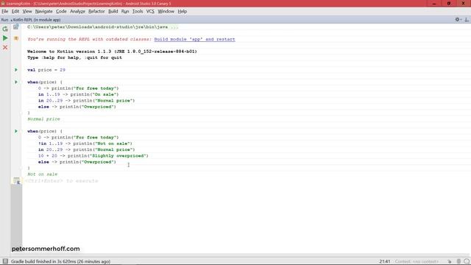Open the Build menu
Screen dimensions: 471x265
pyautogui.click(x=113, y=11)
